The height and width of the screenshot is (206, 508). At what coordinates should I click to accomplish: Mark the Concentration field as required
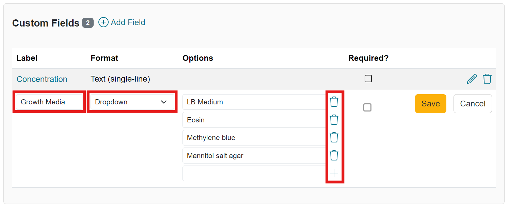368,78
